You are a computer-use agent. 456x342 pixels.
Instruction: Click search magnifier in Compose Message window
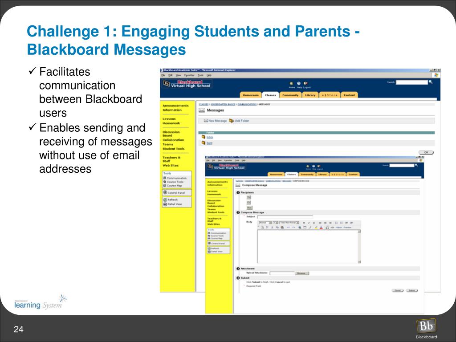(x=416, y=165)
